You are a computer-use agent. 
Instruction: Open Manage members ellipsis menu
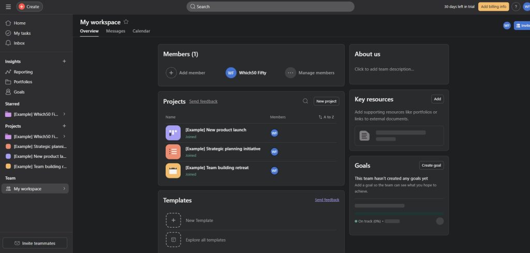pos(291,73)
